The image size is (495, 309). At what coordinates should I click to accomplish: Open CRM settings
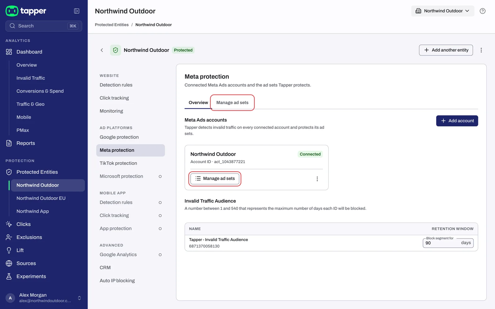click(105, 268)
